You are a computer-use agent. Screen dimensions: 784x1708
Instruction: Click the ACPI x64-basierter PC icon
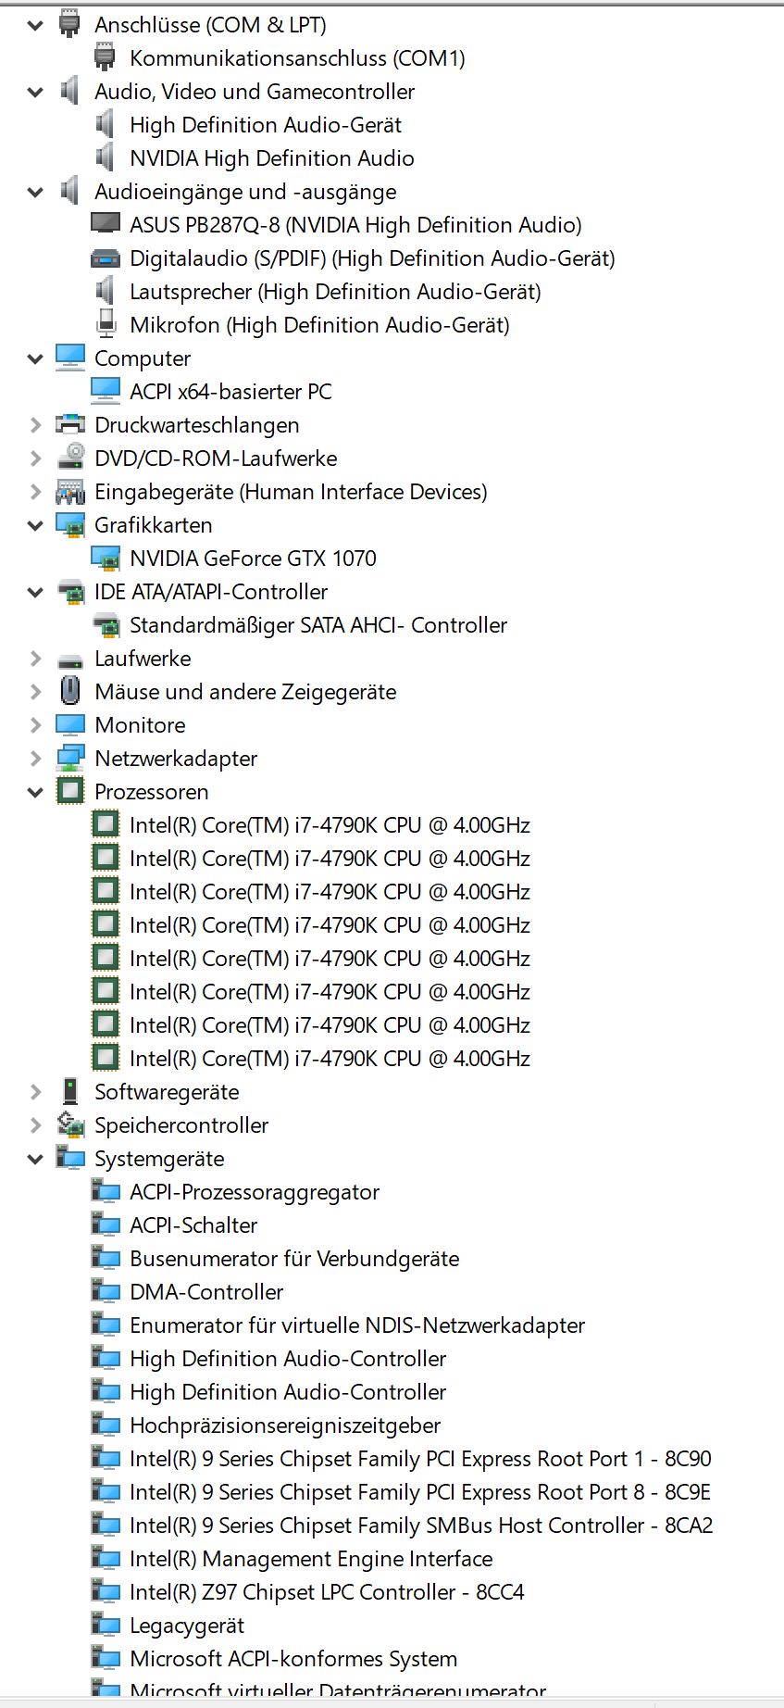106,391
